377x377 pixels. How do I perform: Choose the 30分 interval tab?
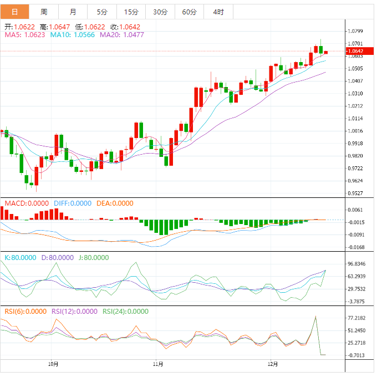coord(160,12)
